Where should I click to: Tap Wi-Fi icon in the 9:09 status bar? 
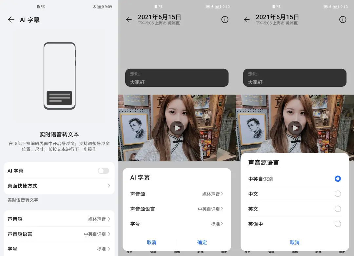click(x=43, y=7)
